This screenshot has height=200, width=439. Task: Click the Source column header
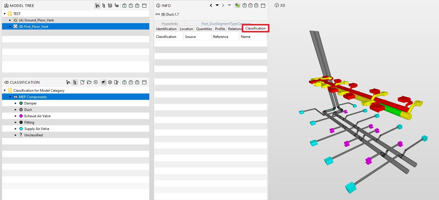(197, 36)
